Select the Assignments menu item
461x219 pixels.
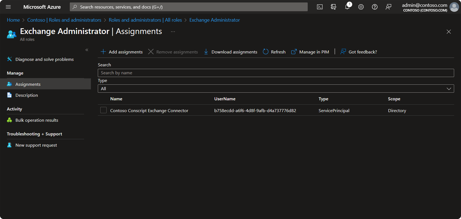point(45,84)
